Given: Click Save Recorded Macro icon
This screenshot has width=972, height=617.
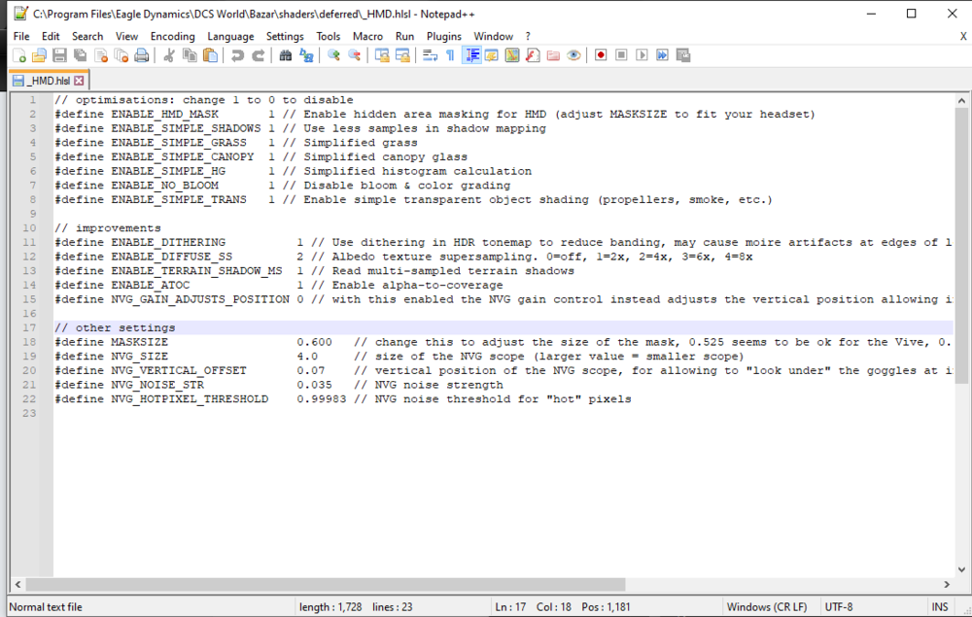Looking at the screenshot, I should pos(683,55).
